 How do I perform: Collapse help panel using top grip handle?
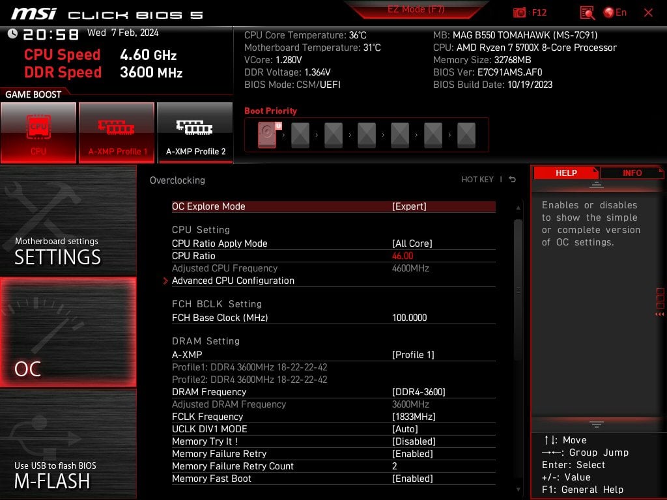point(597,184)
